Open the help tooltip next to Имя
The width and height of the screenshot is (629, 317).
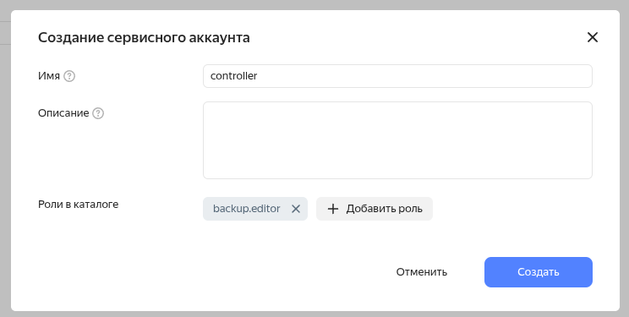click(x=69, y=76)
